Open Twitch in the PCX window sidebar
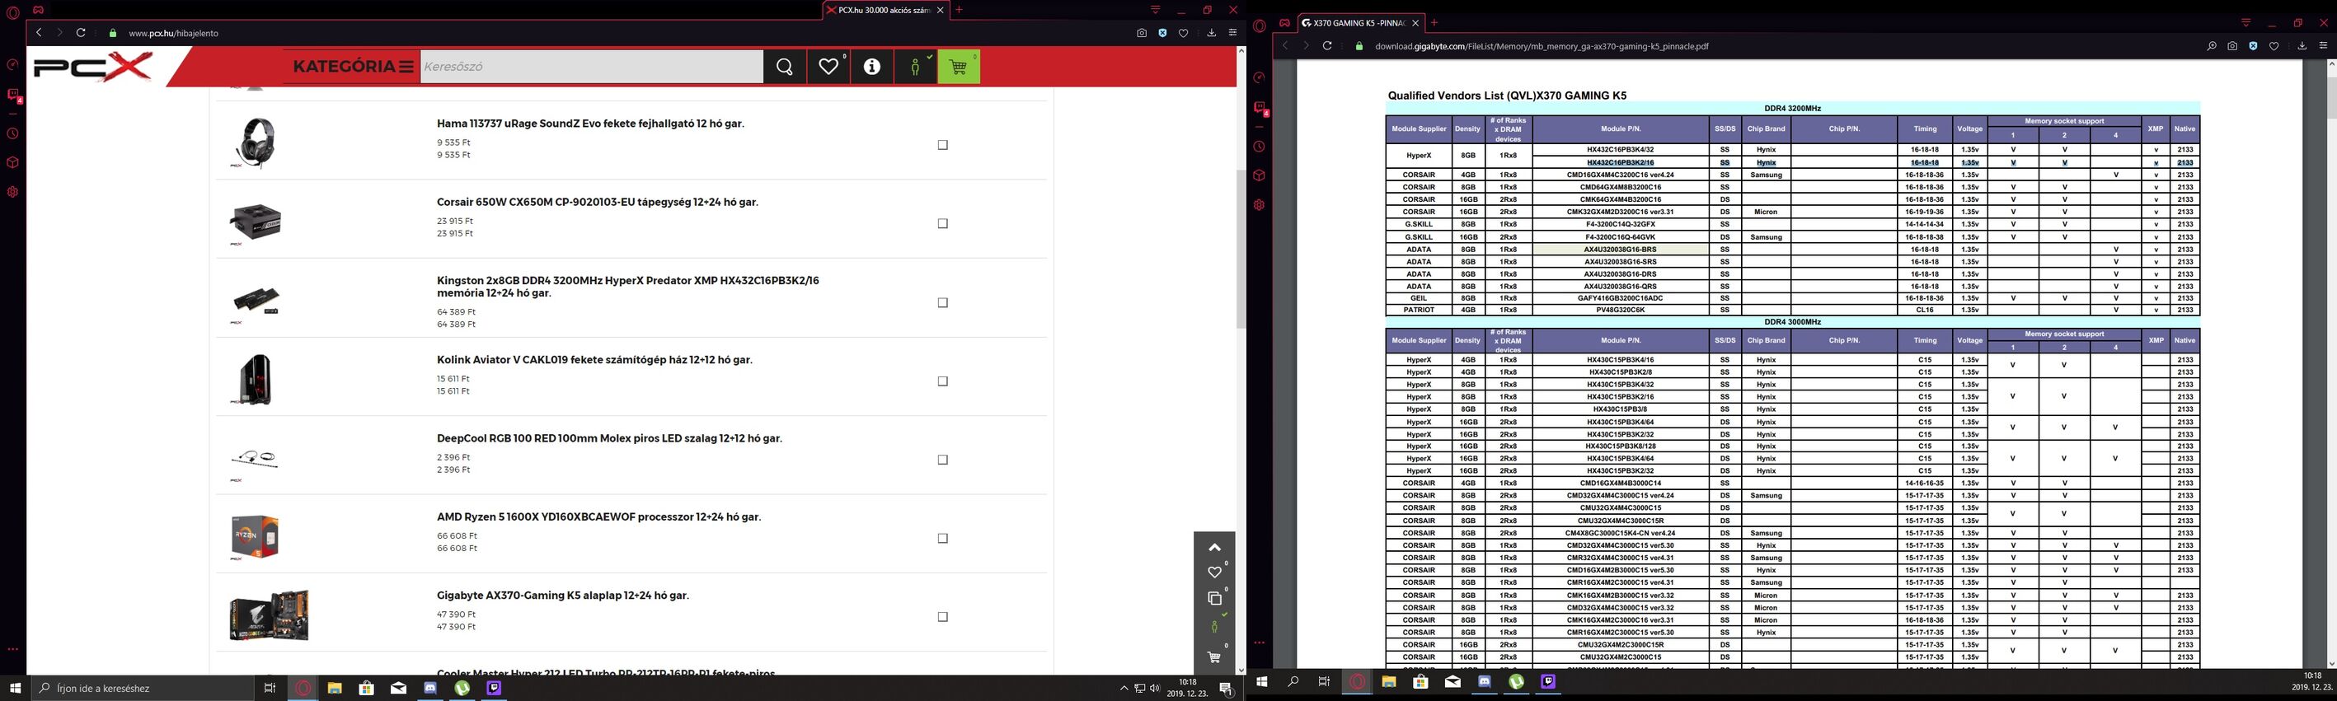Image resolution: width=2337 pixels, height=701 pixels. 12,94
